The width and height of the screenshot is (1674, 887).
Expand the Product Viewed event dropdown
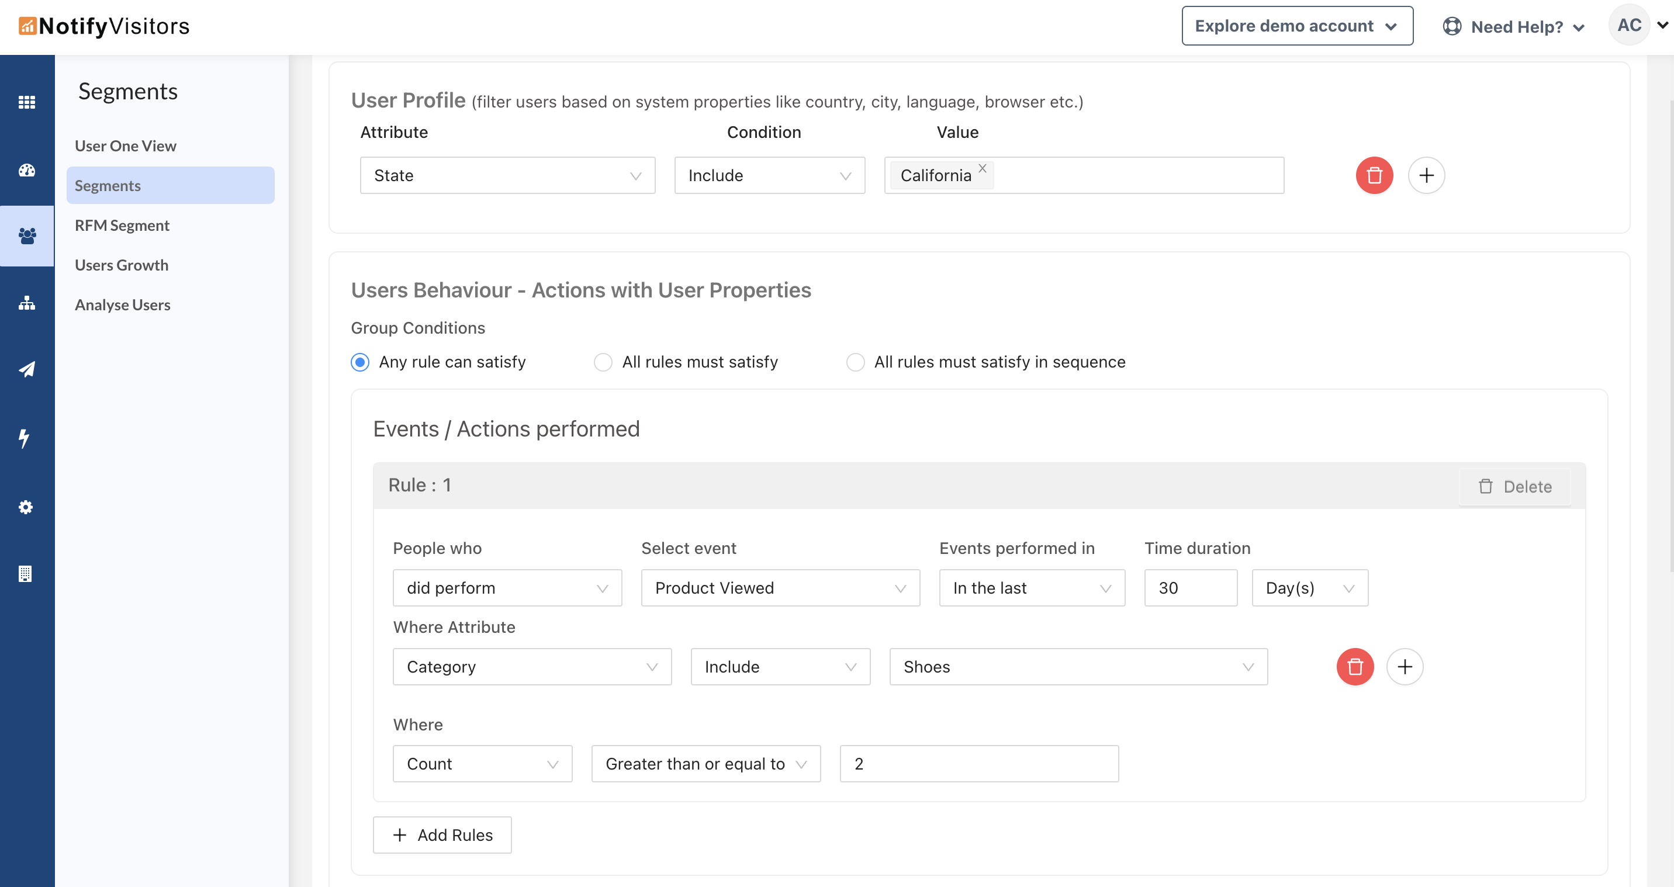pos(780,588)
